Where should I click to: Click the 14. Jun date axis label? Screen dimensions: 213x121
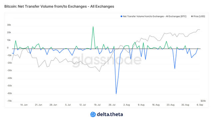tap(24, 105)
